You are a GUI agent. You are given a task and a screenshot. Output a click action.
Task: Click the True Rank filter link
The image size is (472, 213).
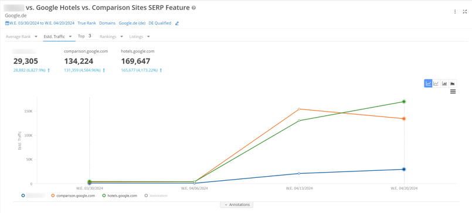pyautogui.click(x=87, y=23)
